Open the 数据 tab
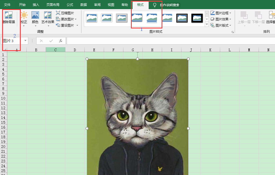The width and height of the screenshot is (275, 175). coord(84,5)
